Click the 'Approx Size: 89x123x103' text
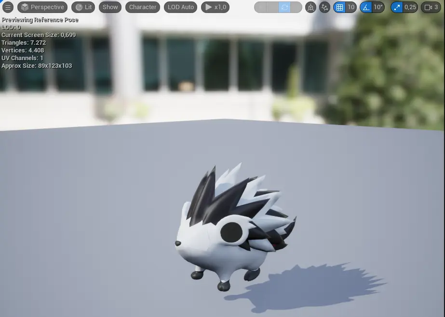This screenshot has width=445, height=317. coord(37,66)
